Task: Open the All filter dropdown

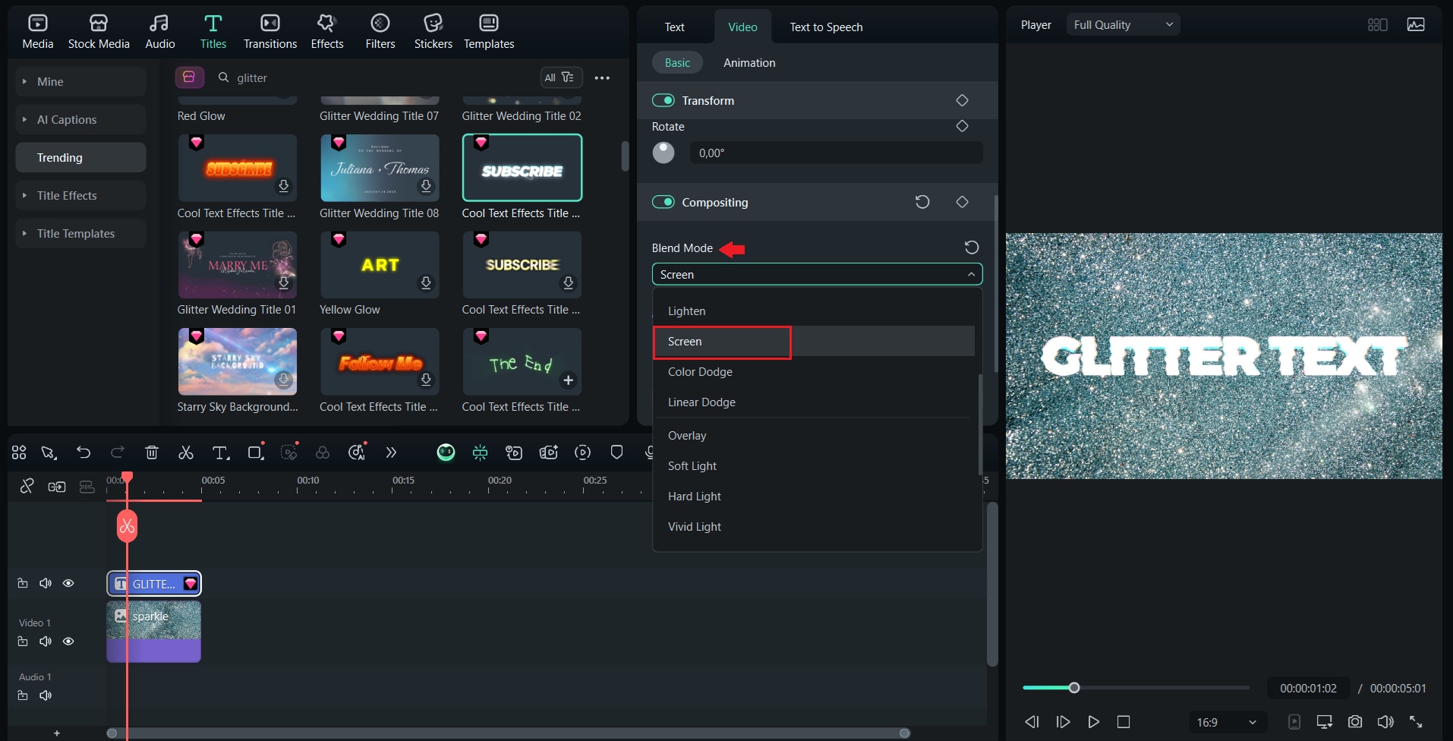Action: (x=561, y=77)
